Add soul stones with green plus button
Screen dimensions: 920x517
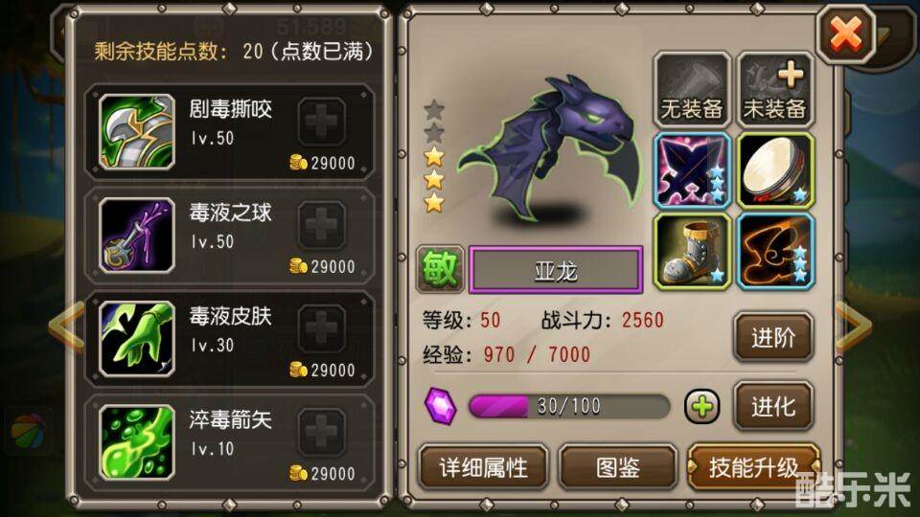pyautogui.click(x=702, y=406)
